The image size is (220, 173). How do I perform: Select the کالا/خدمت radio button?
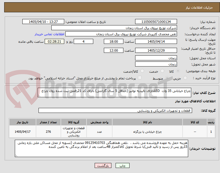click(142, 71)
